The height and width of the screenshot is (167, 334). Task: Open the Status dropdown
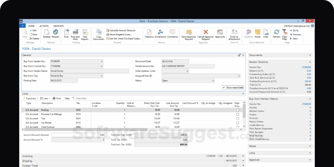pyautogui.click(x=213, y=81)
